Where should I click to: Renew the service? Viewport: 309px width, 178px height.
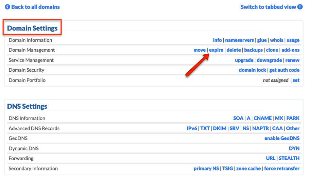point(292,60)
